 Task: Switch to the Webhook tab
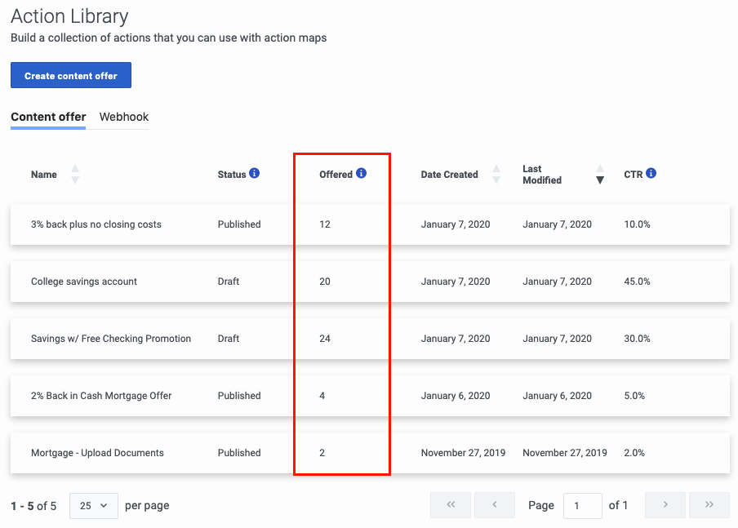[x=124, y=117]
